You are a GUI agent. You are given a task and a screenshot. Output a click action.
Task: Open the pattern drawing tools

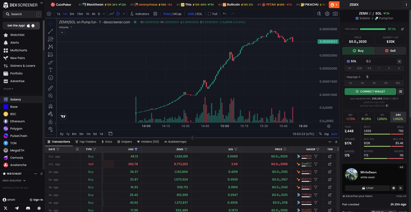51,47
